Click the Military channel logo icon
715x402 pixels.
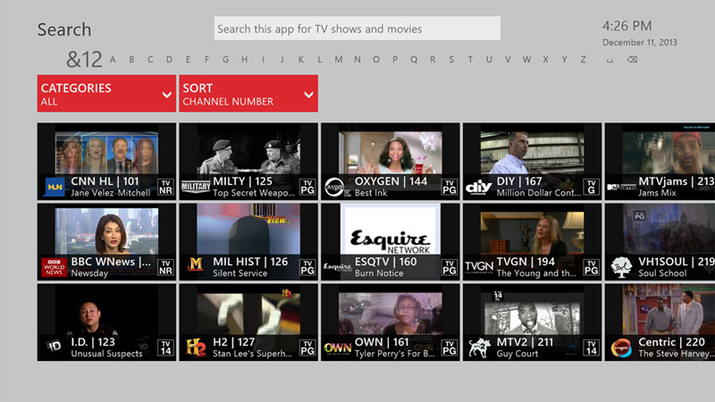pos(196,187)
